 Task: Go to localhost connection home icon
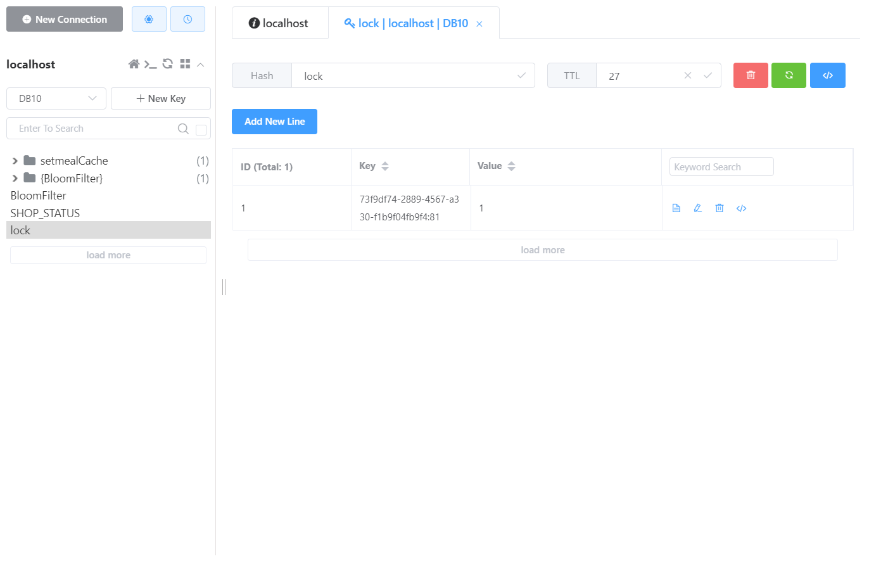tap(134, 64)
